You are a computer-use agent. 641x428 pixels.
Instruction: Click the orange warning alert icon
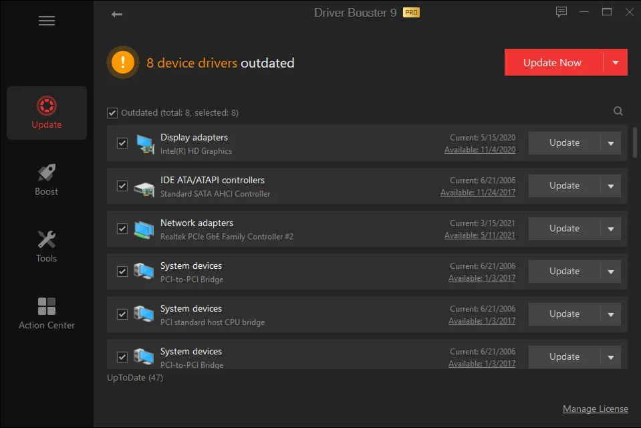[x=123, y=63]
